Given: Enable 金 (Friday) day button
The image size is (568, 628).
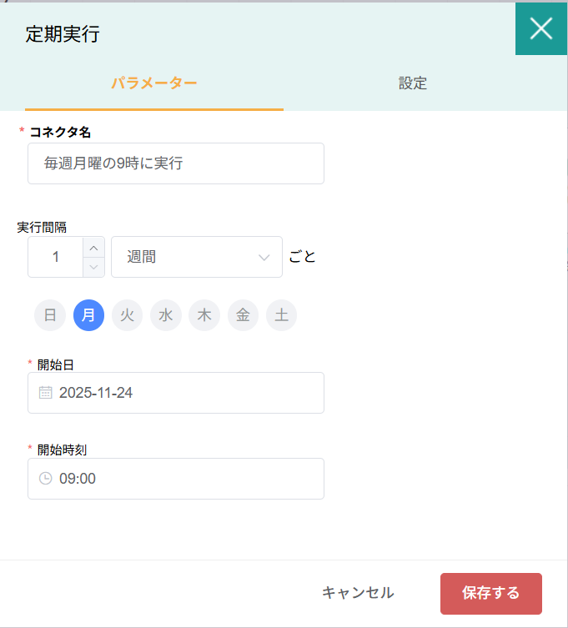Looking at the screenshot, I should (243, 315).
